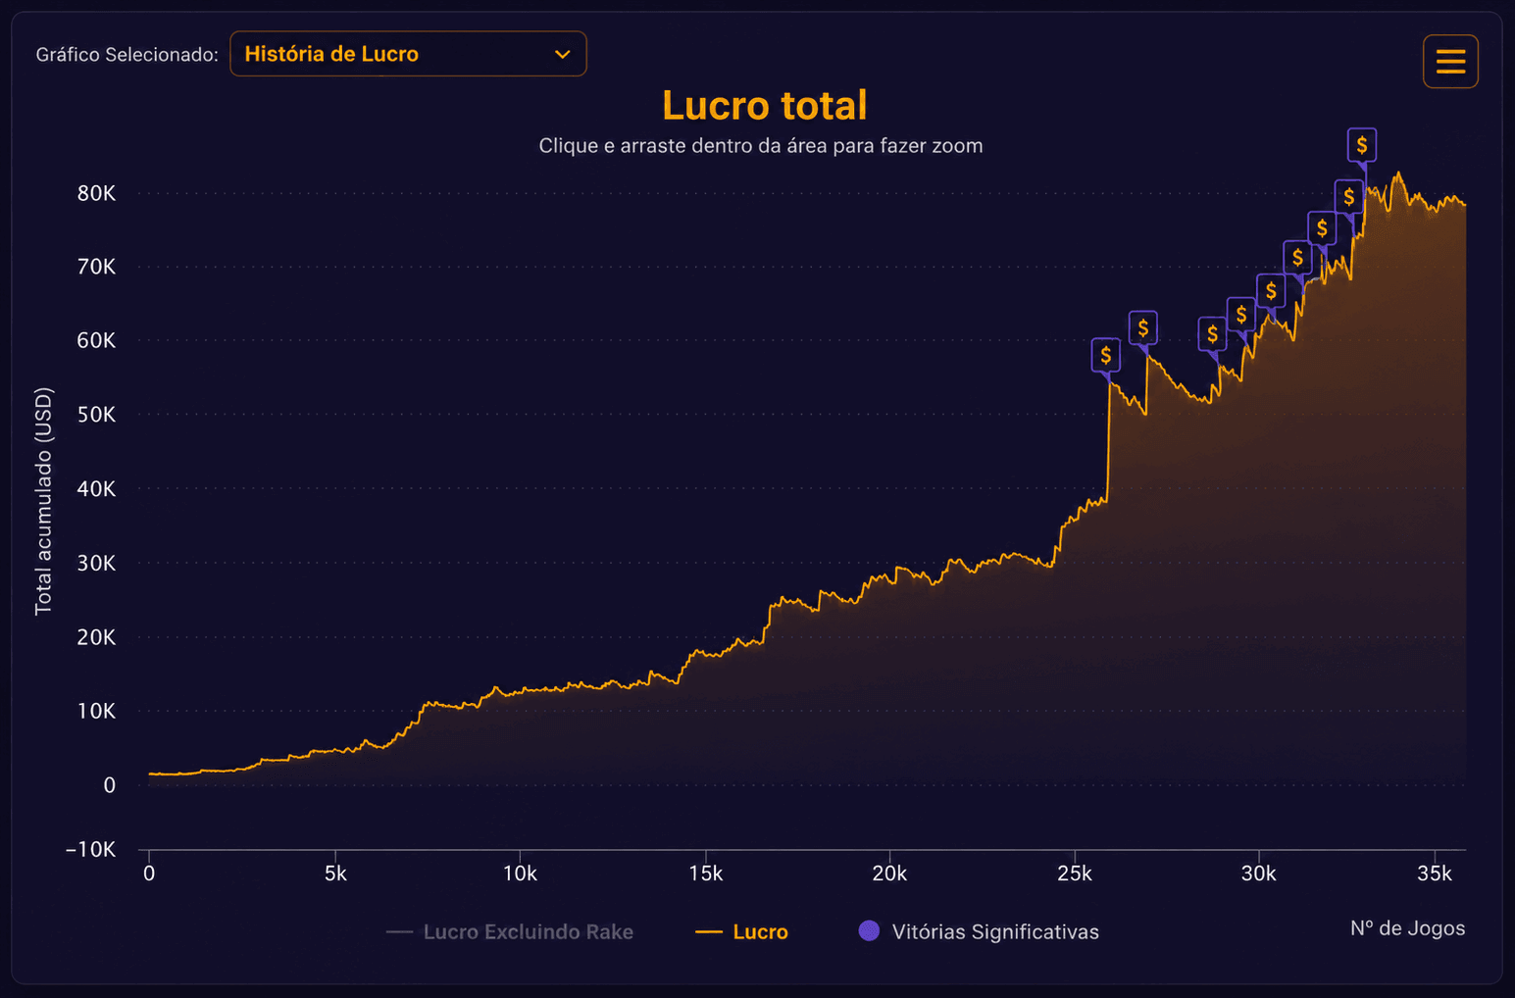The image size is (1515, 998).
Task: Click the 30K y-axis label
Action: click(96, 564)
